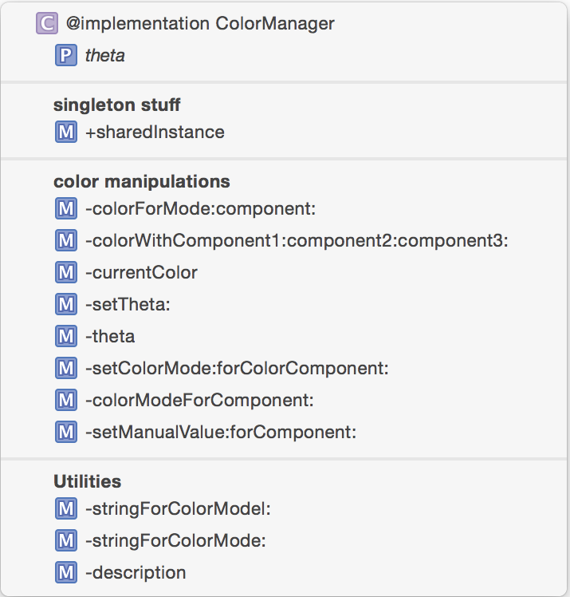Click the method icon beside -stringForColorModel:
Screen dimensions: 570x597
click(x=65, y=508)
